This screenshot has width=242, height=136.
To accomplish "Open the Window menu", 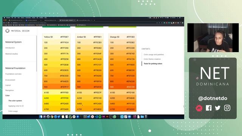I will [41, 18].
